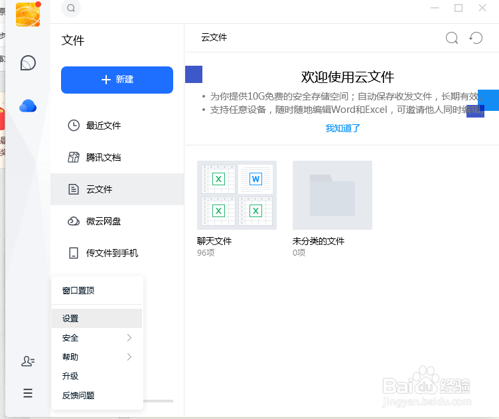Open the 帮助 submenu entry
Screen dimensions: 499x419
[x=97, y=357]
